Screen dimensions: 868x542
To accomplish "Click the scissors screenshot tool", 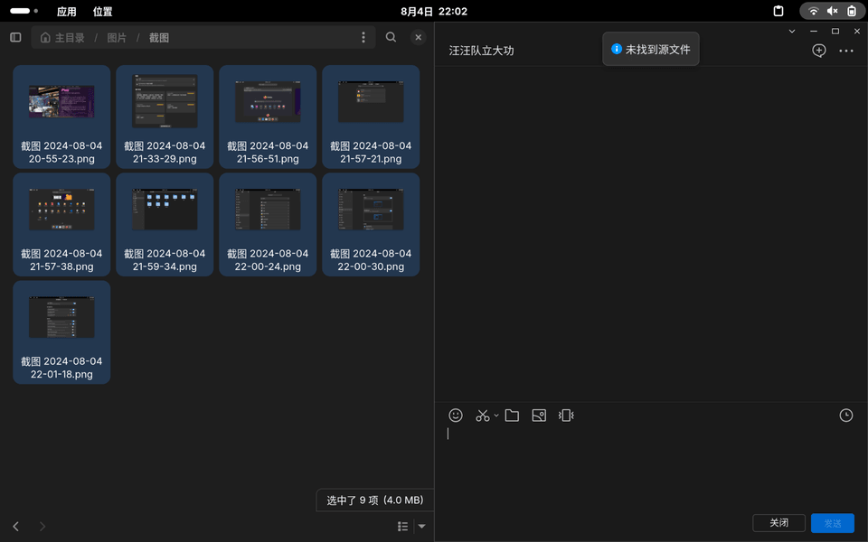I will coord(482,416).
